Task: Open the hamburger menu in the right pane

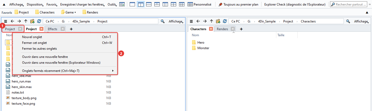Action: pos(191,21)
